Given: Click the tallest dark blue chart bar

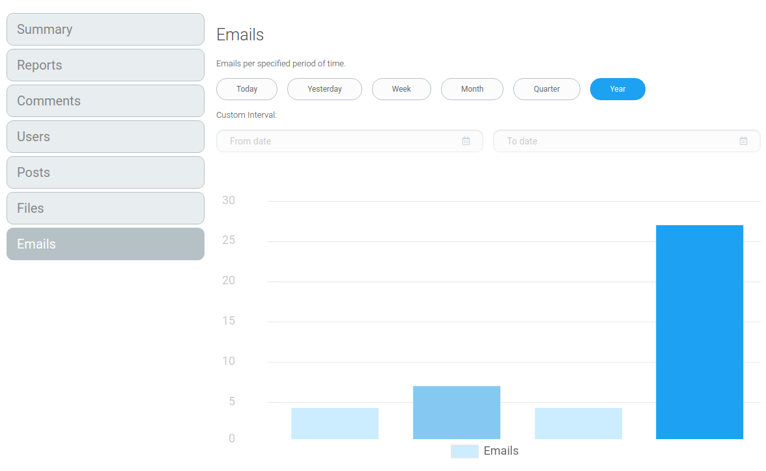Looking at the screenshot, I should [x=700, y=332].
